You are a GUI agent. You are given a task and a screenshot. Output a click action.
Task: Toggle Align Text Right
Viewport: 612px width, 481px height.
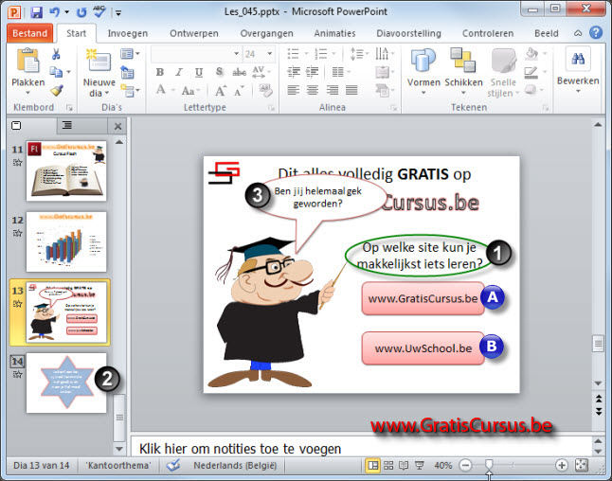pyautogui.click(x=333, y=91)
